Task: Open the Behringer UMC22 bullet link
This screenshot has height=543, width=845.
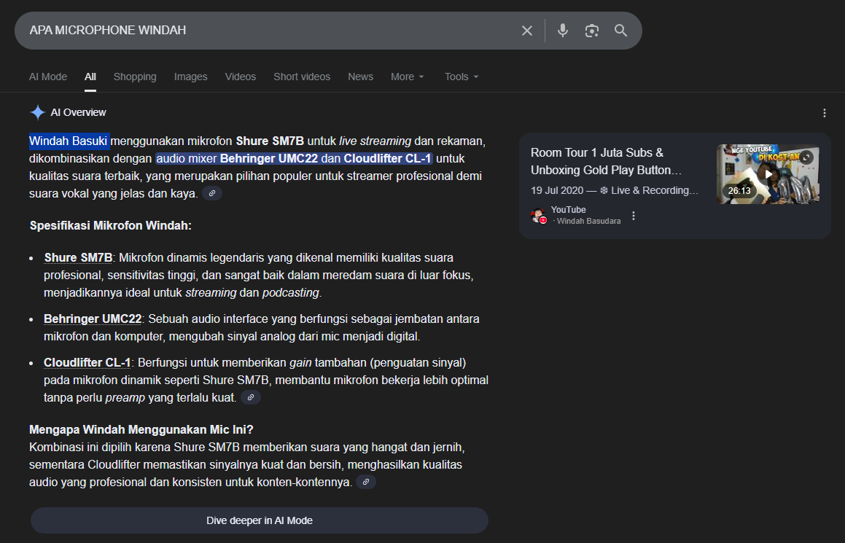Action: coord(93,319)
